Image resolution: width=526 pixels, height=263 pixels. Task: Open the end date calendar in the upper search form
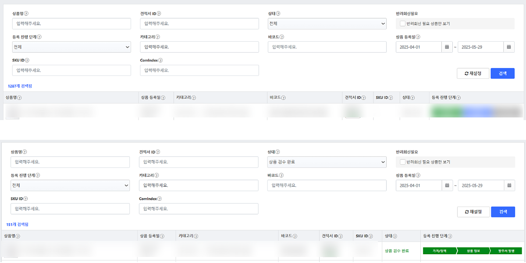point(509,47)
